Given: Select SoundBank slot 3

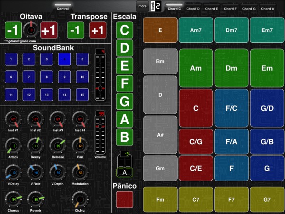Looking at the screenshot, I should coord(47,59).
